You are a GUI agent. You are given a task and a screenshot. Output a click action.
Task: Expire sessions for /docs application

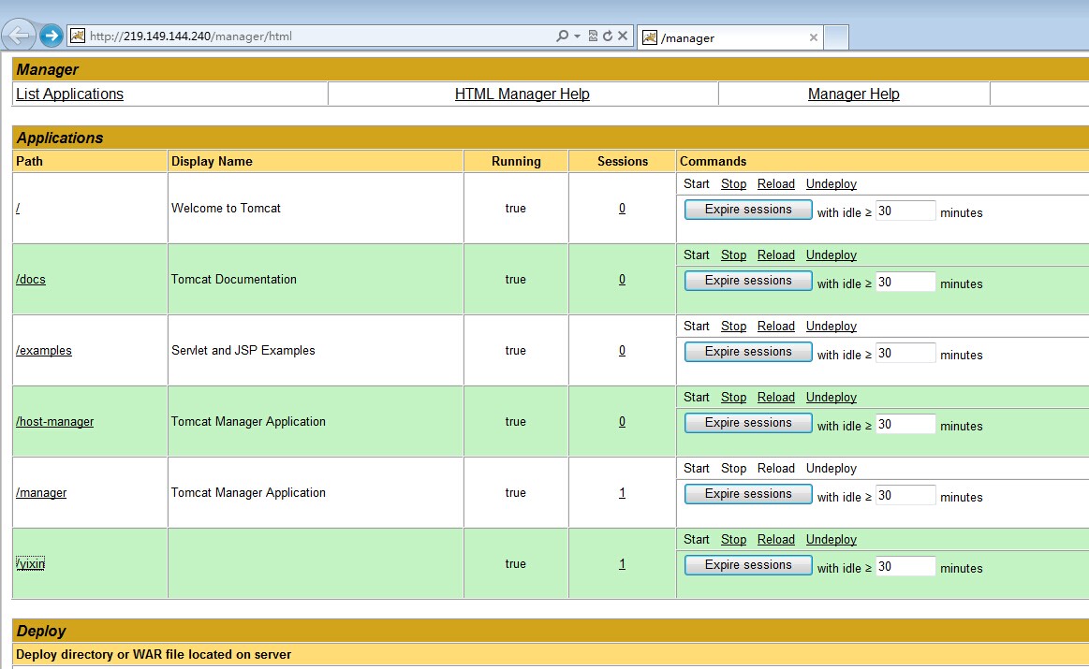[x=748, y=281]
